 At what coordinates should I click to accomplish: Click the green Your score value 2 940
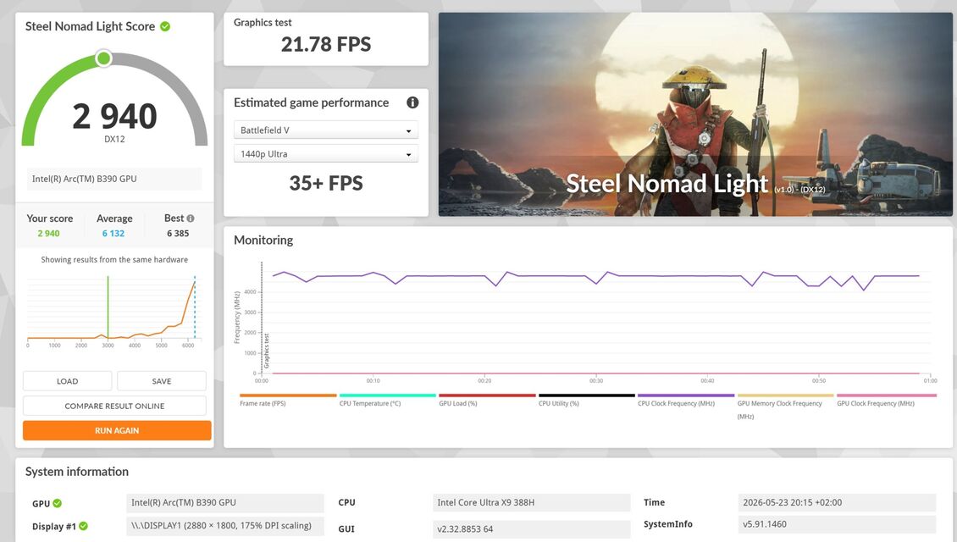pos(49,233)
